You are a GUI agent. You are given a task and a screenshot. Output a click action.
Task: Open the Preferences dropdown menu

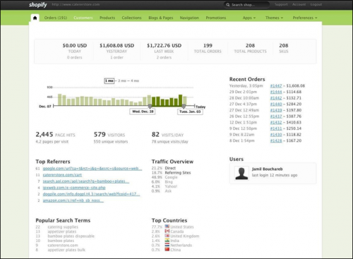(305, 18)
